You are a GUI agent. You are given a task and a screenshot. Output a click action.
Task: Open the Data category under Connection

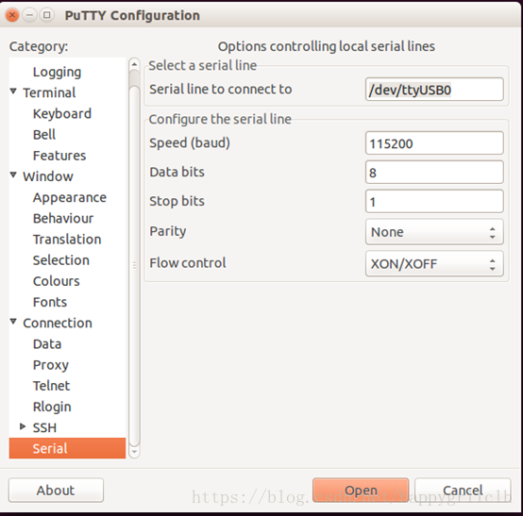(x=47, y=344)
